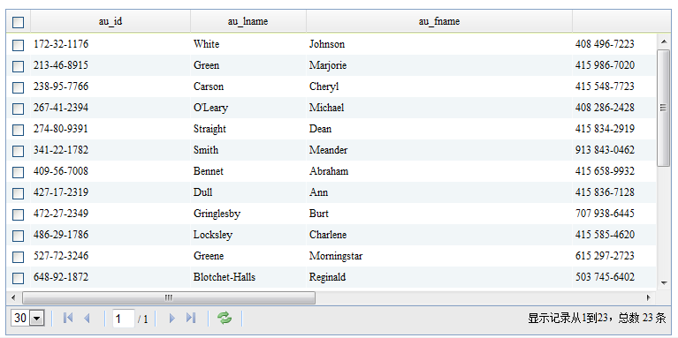The image size is (678, 338).
Task: Sort by the au_id column header
Action: [x=110, y=21]
